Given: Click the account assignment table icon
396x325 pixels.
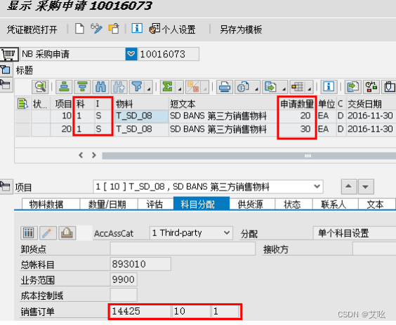Looking at the screenshot, I should click(x=29, y=233).
